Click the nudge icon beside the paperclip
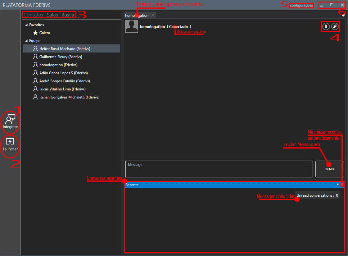348x256 pixels. click(335, 27)
